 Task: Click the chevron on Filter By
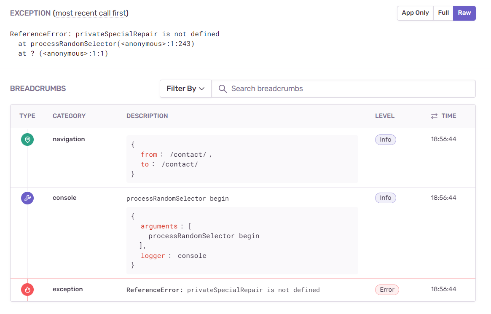coord(202,89)
